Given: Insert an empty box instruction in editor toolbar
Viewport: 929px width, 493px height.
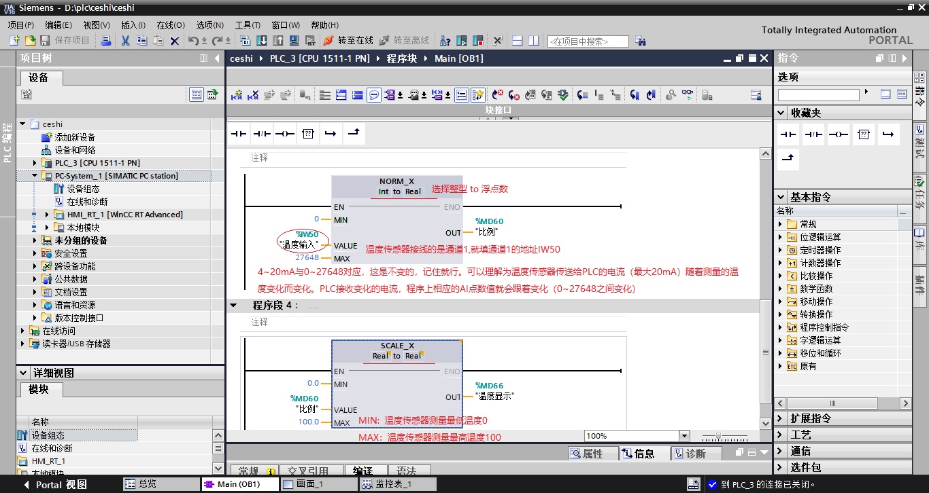Looking at the screenshot, I should click(308, 134).
